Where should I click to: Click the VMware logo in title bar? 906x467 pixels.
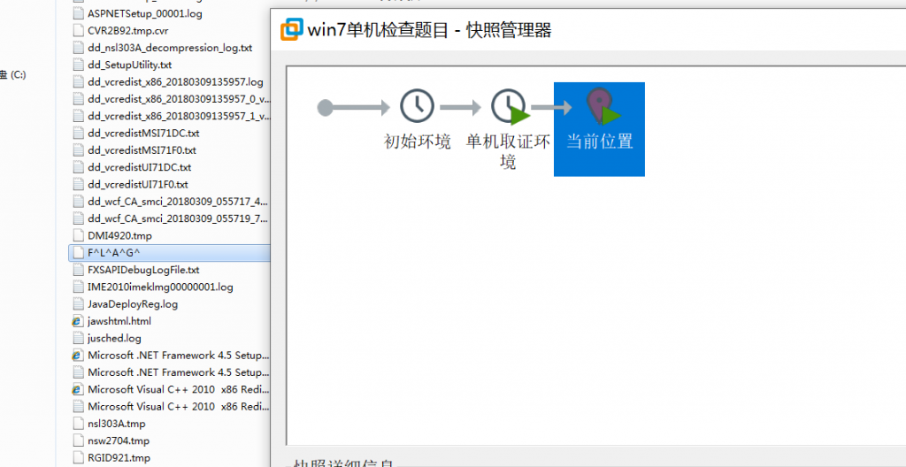pyautogui.click(x=292, y=29)
